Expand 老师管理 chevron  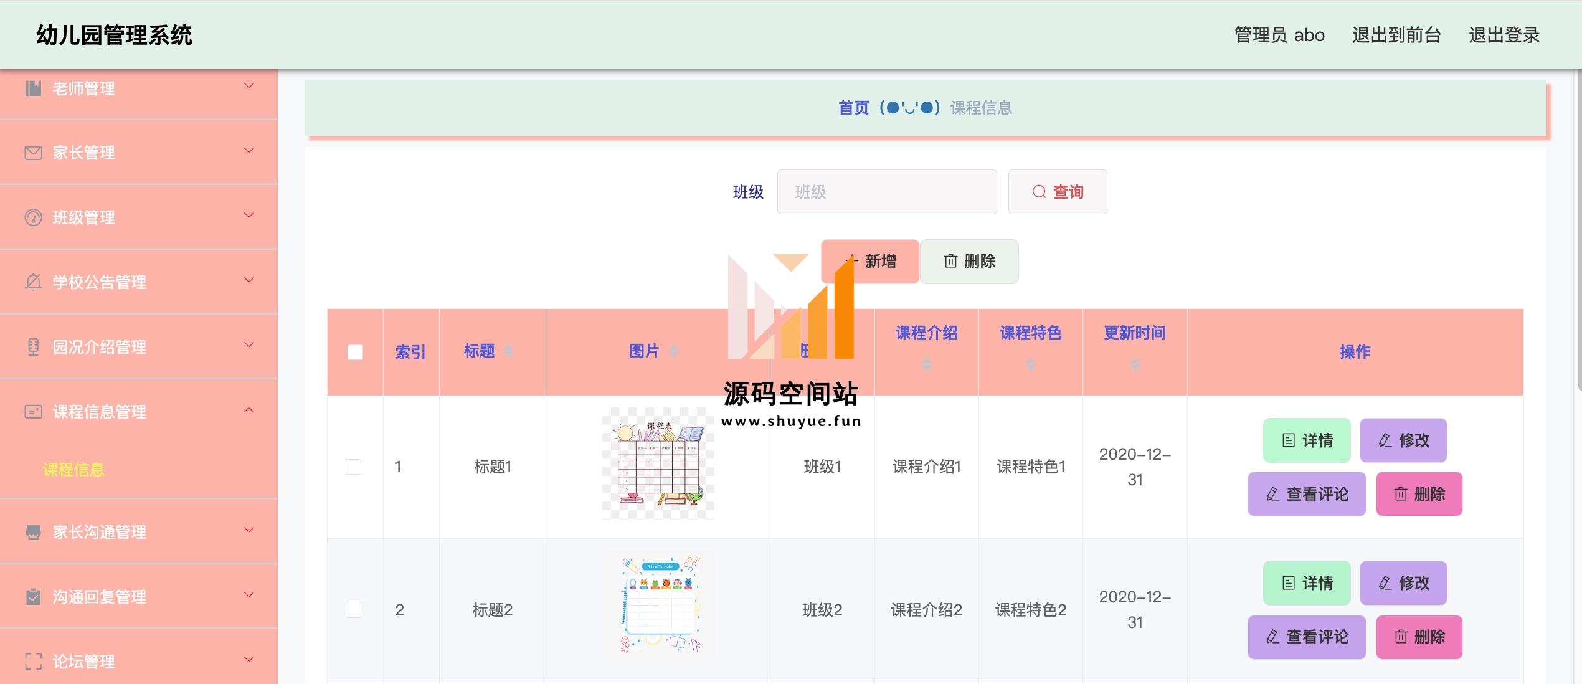249,86
